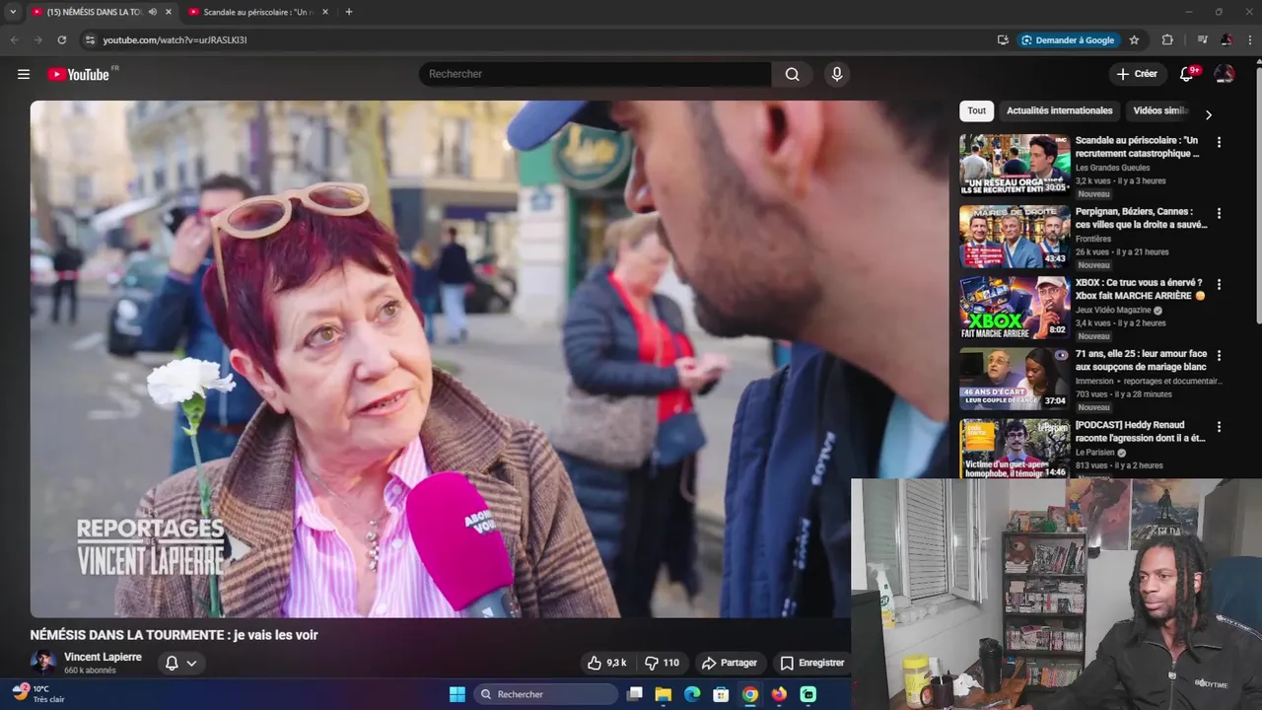Open XBOX fait marche arrière thumbnail
The height and width of the screenshot is (710, 1262).
coord(1015,307)
